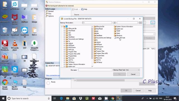Select the General page in Restore Database

click(51, 11)
